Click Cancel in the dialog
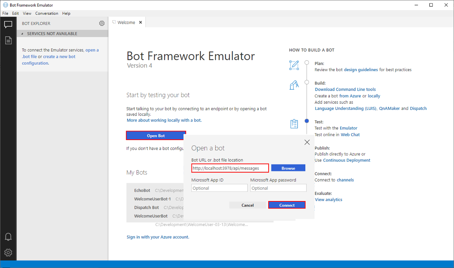The height and width of the screenshot is (268, 454). 247,205
